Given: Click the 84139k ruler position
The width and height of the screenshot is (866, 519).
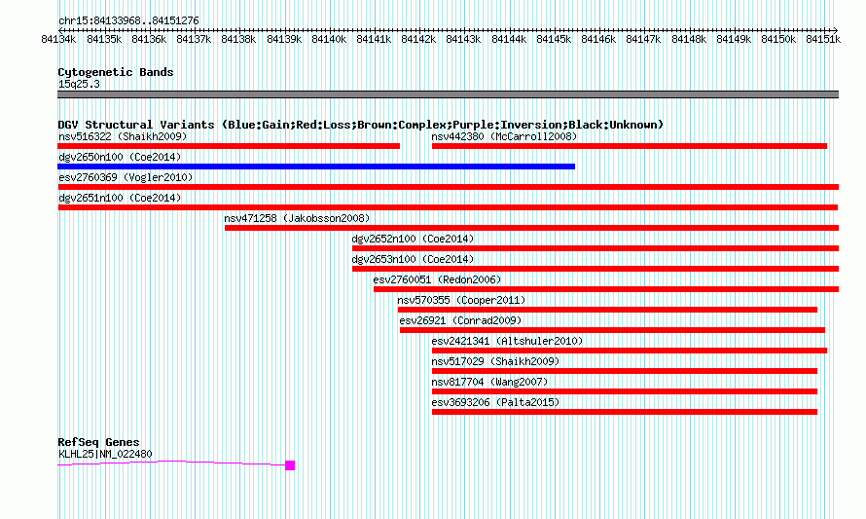Looking at the screenshot, I should 284,39.
